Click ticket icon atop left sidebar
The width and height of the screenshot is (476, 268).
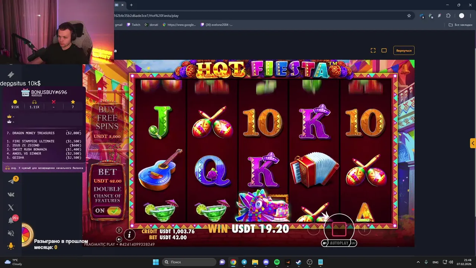(11, 75)
